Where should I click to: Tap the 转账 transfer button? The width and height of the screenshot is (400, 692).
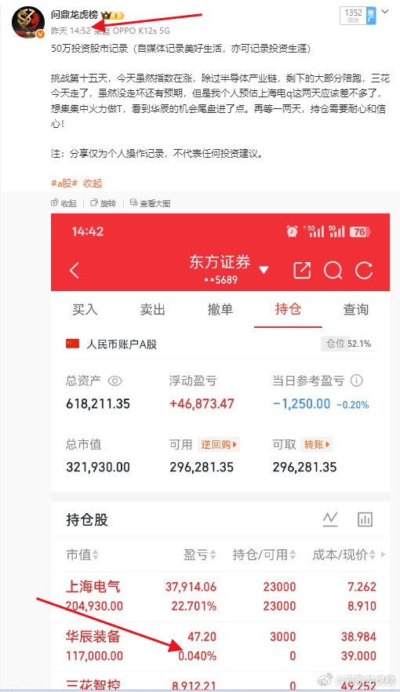[316, 444]
